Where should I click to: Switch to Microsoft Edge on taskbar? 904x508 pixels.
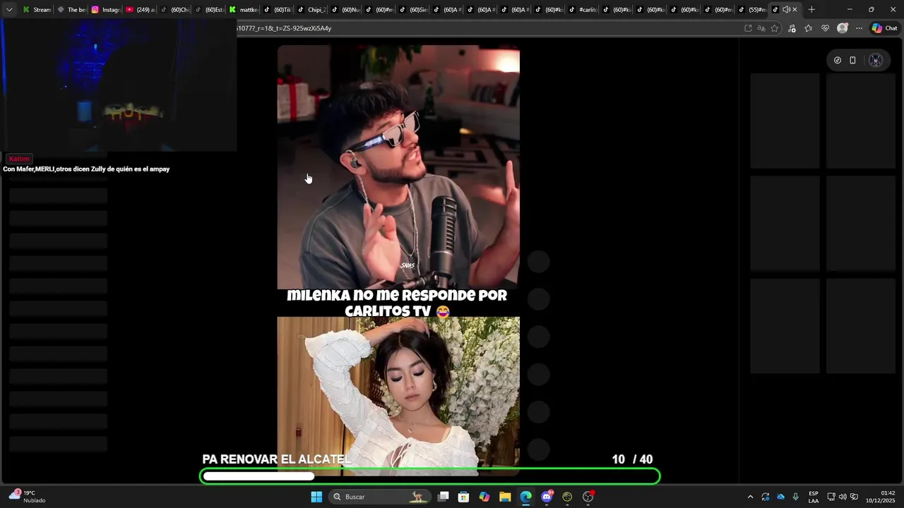526,497
